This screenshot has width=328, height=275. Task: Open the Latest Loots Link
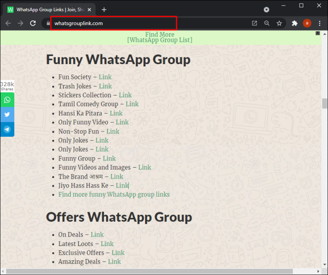107,244
